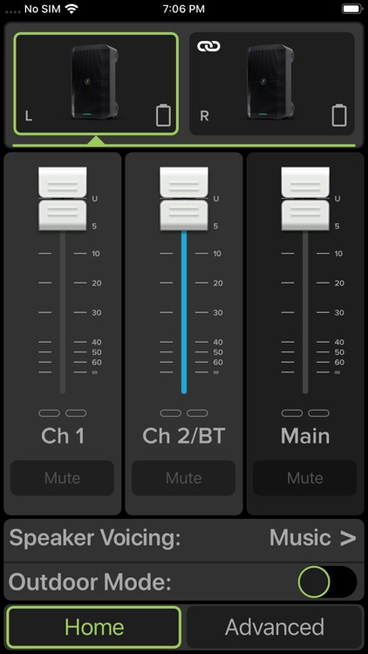Click the battery indicator in status bar
368x654 pixels.
click(352, 9)
